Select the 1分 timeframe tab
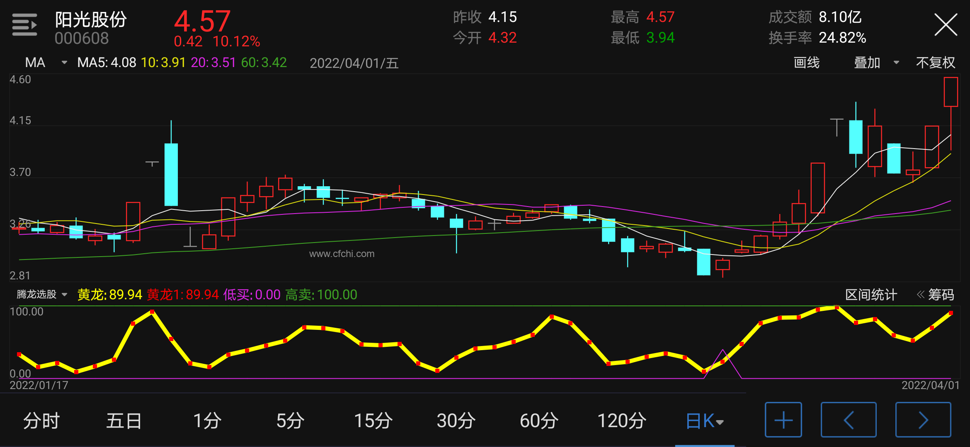This screenshot has height=447, width=970. pos(207,421)
